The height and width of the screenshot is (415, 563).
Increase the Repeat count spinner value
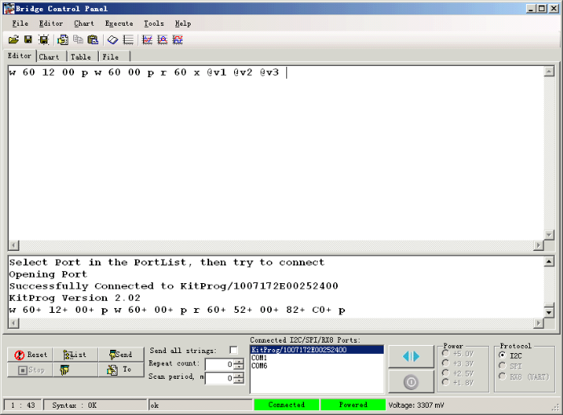pos(239,361)
